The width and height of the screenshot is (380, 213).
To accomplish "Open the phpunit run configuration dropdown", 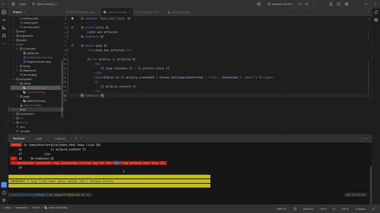I will [281, 4].
